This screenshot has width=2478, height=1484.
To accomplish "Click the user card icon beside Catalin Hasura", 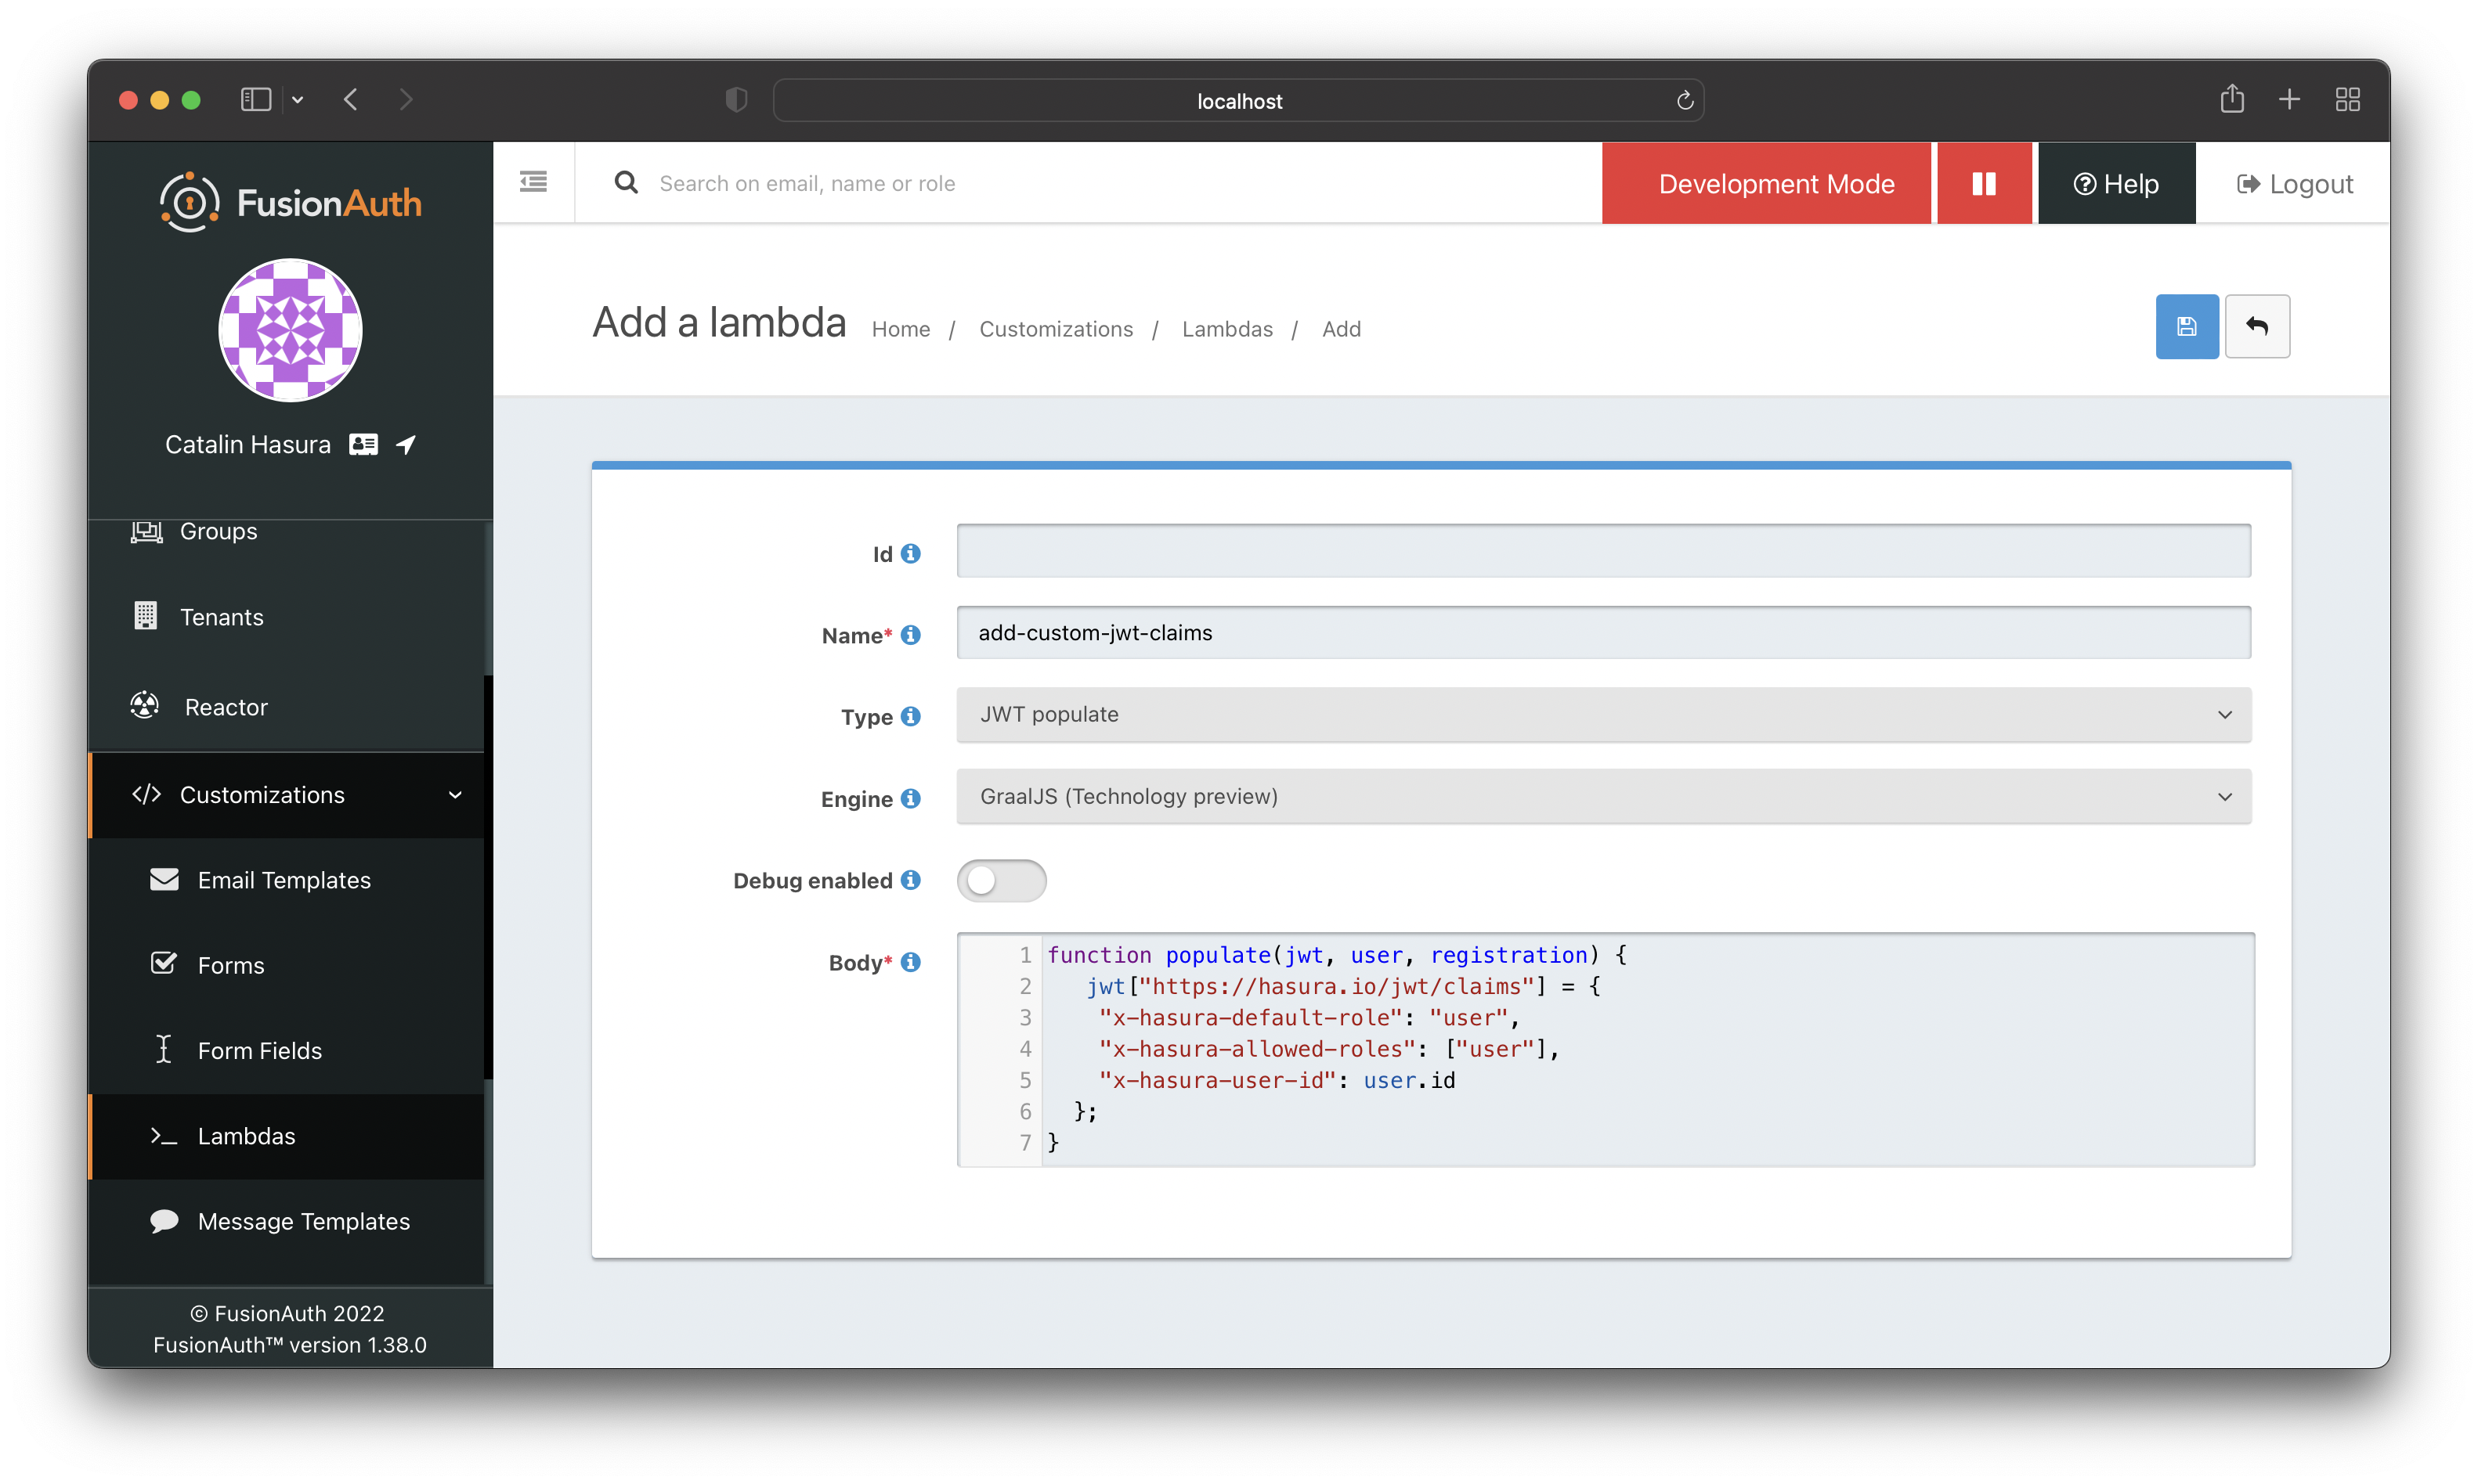I will 363,444.
